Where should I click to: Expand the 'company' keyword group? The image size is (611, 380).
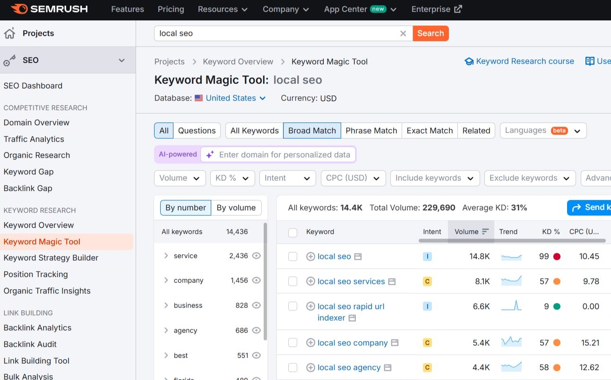tap(166, 280)
